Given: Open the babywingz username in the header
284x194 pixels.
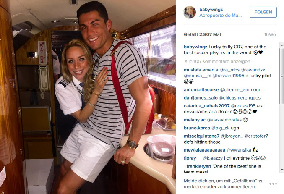Looking at the screenshot, I should point(211,9).
